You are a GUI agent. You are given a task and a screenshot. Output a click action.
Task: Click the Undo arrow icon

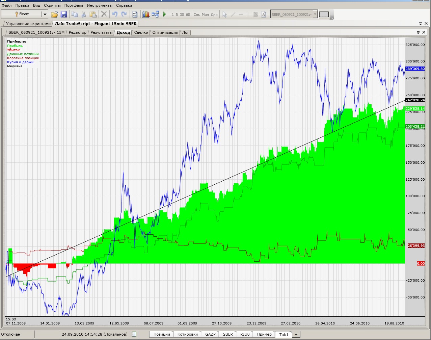114,14
